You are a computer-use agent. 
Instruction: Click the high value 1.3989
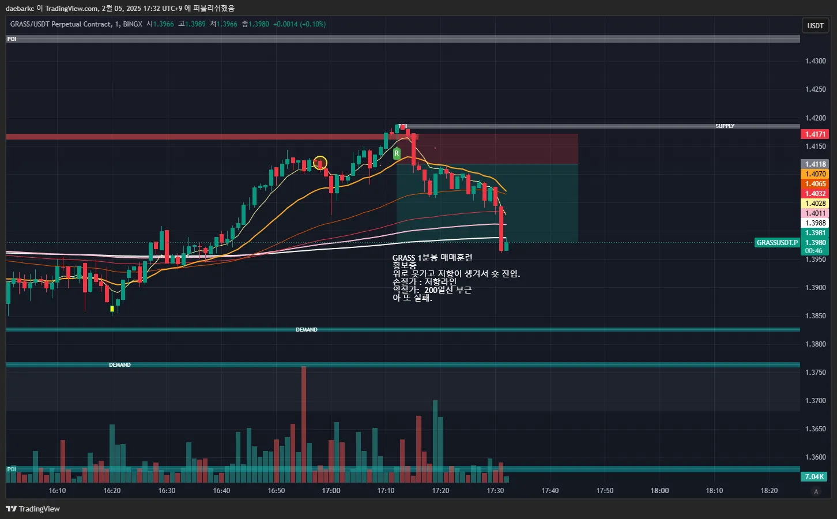click(x=195, y=24)
